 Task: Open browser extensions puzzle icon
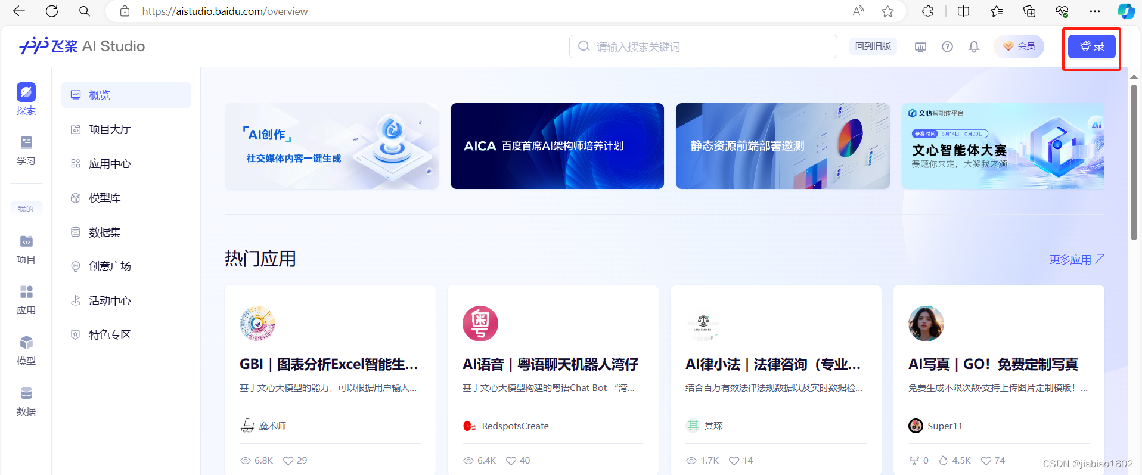click(x=927, y=11)
